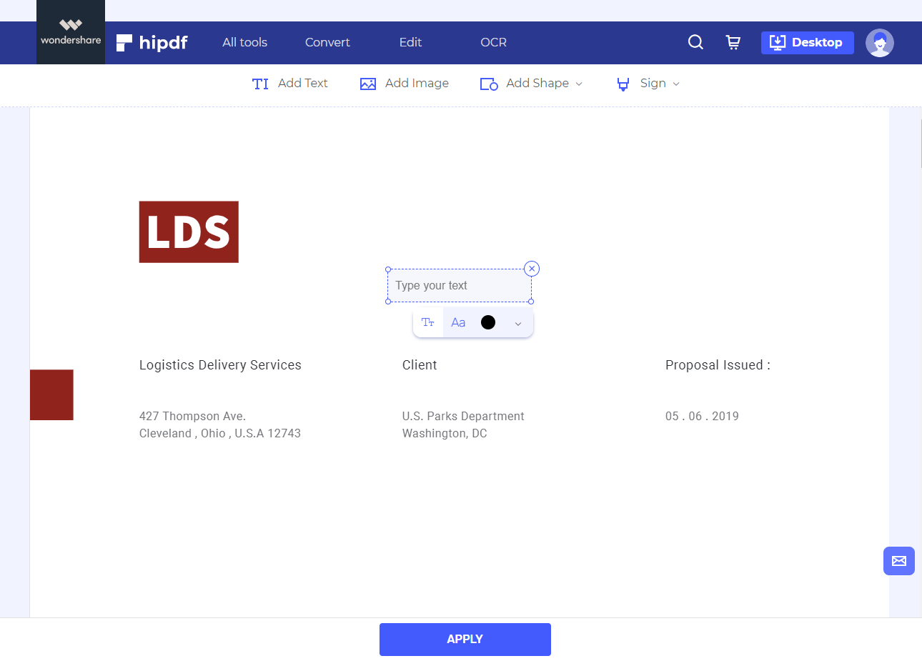
Task: Open the search magnifier icon
Action: click(695, 42)
